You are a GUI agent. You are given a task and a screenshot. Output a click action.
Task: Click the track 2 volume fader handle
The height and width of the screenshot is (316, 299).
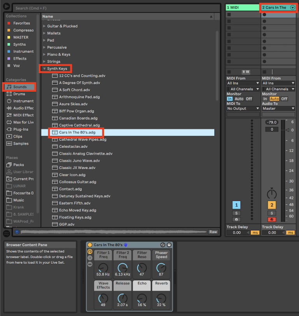[288, 130]
